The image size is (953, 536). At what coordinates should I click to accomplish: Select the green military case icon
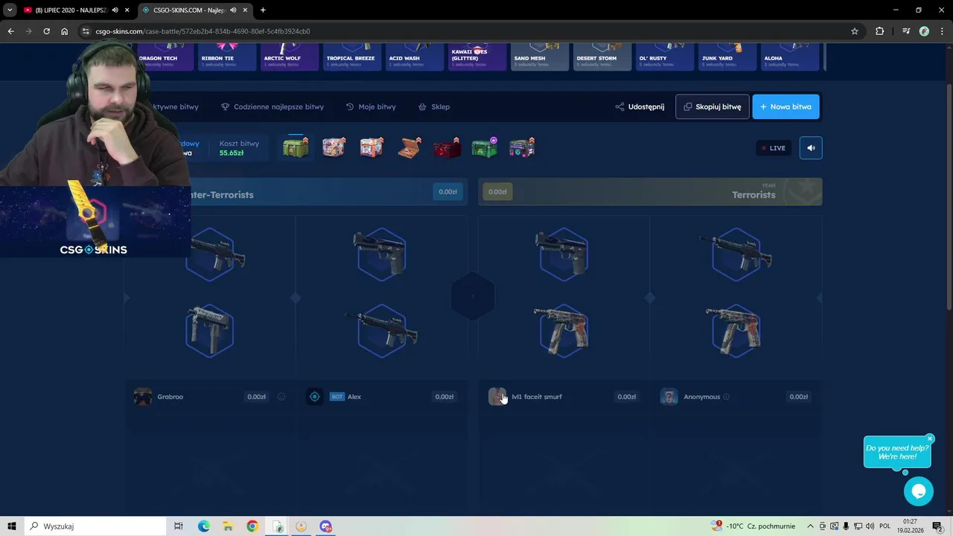coord(296,147)
